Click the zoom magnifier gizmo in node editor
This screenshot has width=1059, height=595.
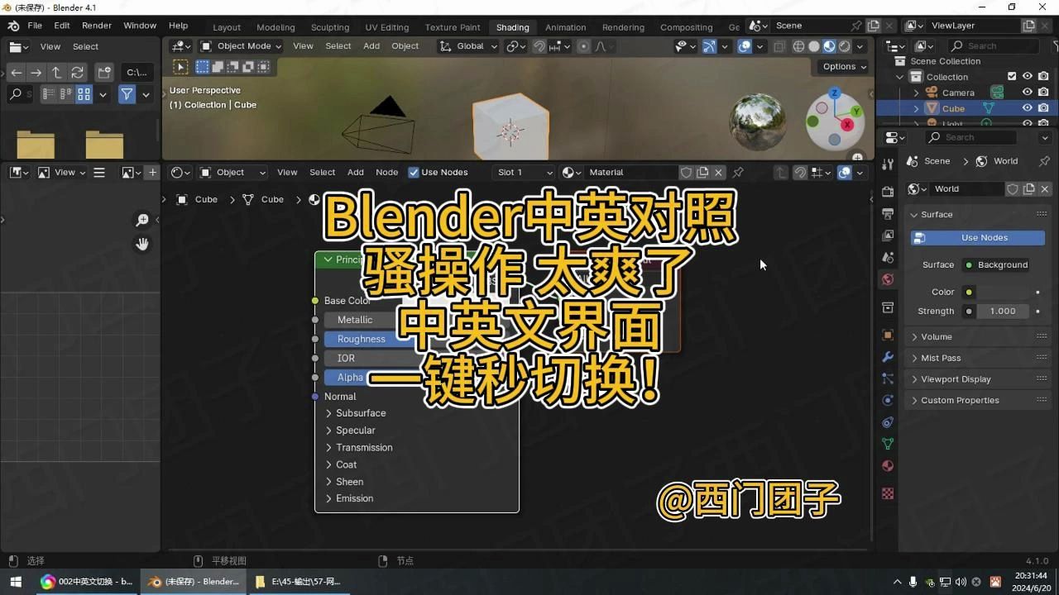point(142,220)
